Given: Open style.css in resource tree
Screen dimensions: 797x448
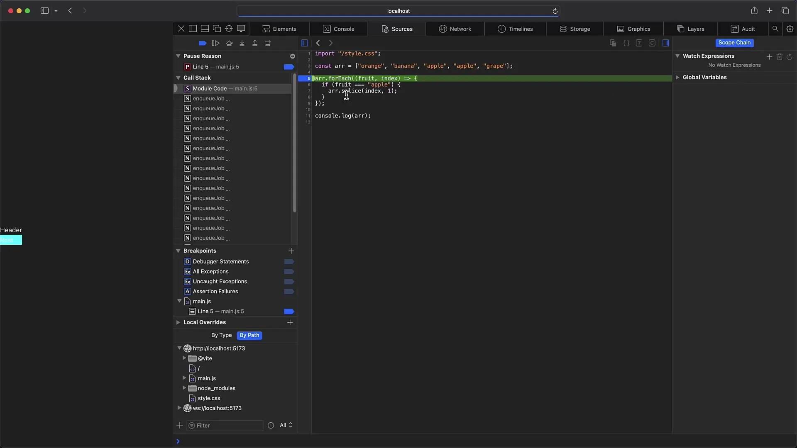Looking at the screenshot, I should pyautogui.click(x=209, y=398).
